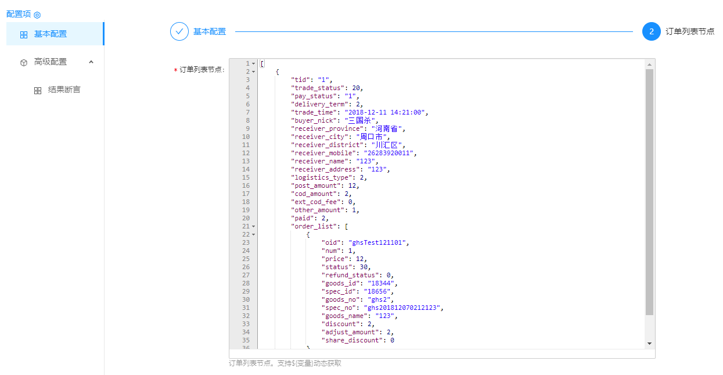
Task: Click the editor scrollbar's up arrow
Action: 649,63
